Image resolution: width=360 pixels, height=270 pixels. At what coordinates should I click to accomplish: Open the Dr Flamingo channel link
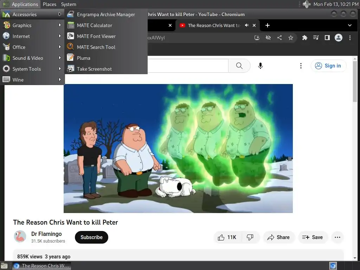[46, 234]
